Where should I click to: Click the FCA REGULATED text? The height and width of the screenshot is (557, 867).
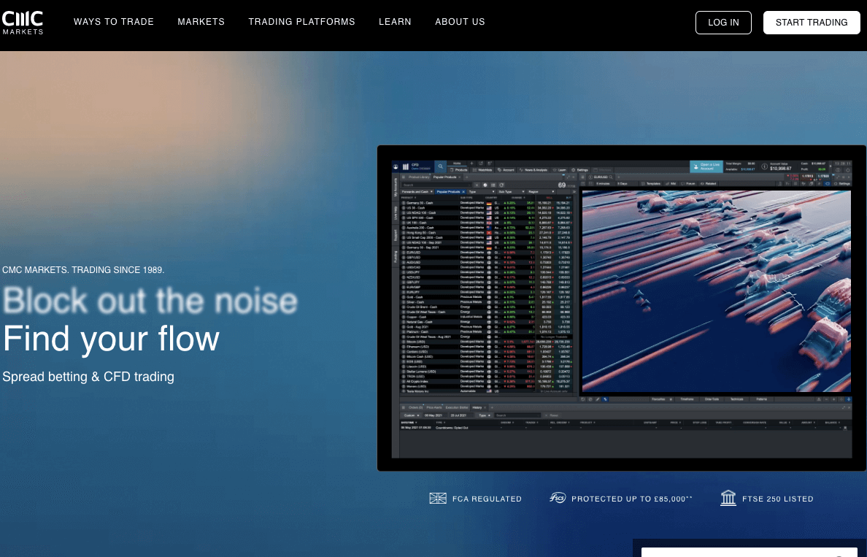coord(487,499)
